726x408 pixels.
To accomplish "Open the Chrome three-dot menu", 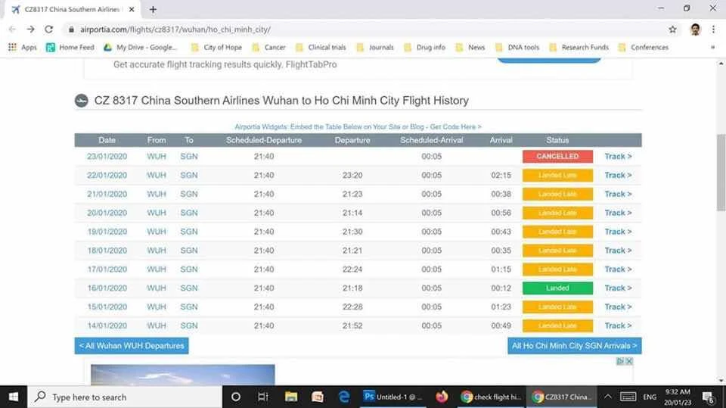I will click(713, 30).
